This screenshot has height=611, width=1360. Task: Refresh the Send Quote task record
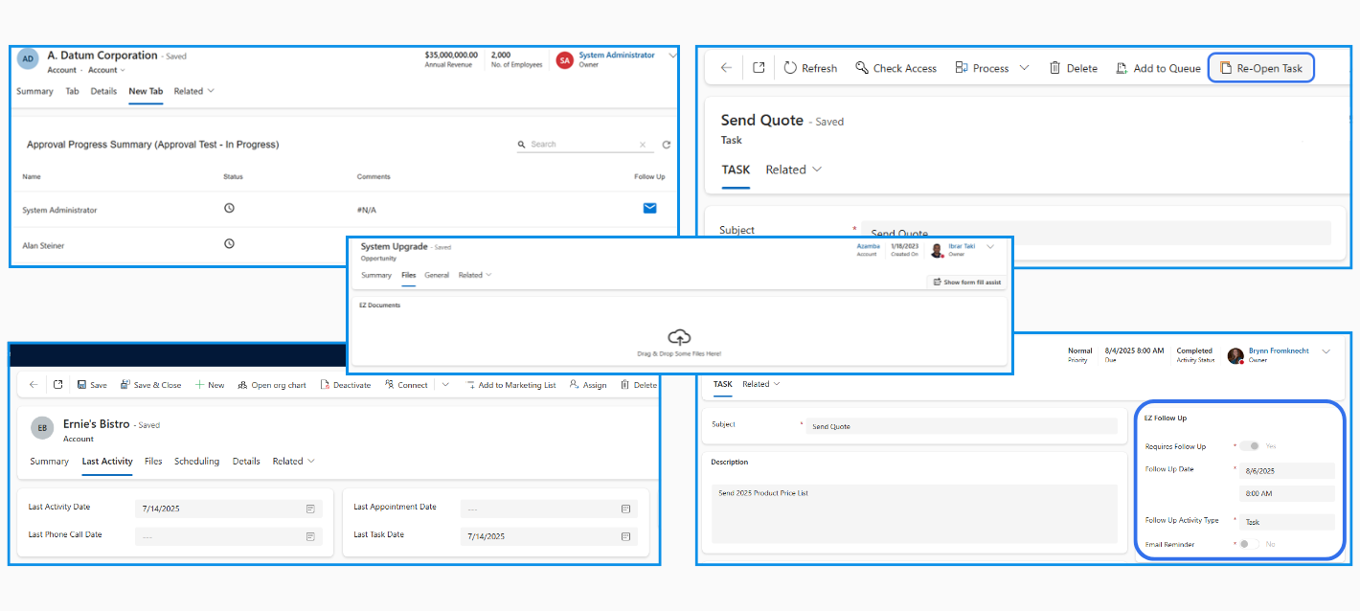click(810, 67)
